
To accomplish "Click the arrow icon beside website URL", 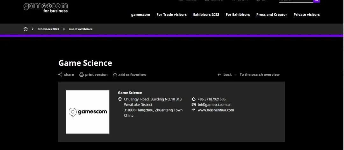I will click(193, 110).
